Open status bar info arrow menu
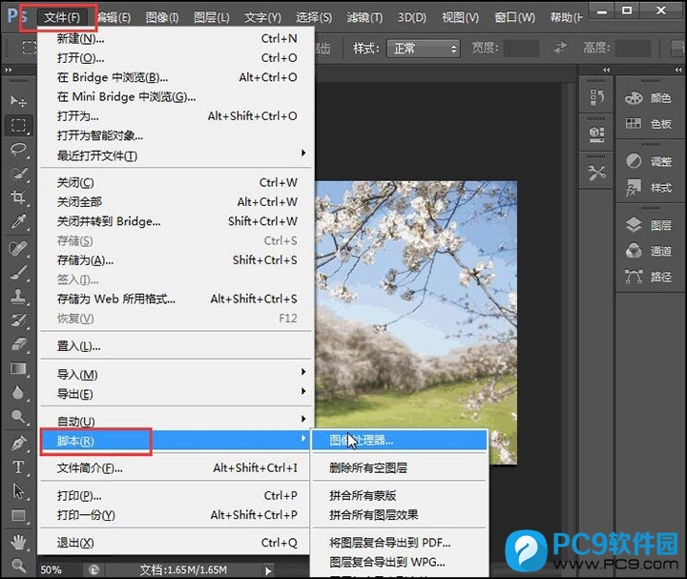 268,570
